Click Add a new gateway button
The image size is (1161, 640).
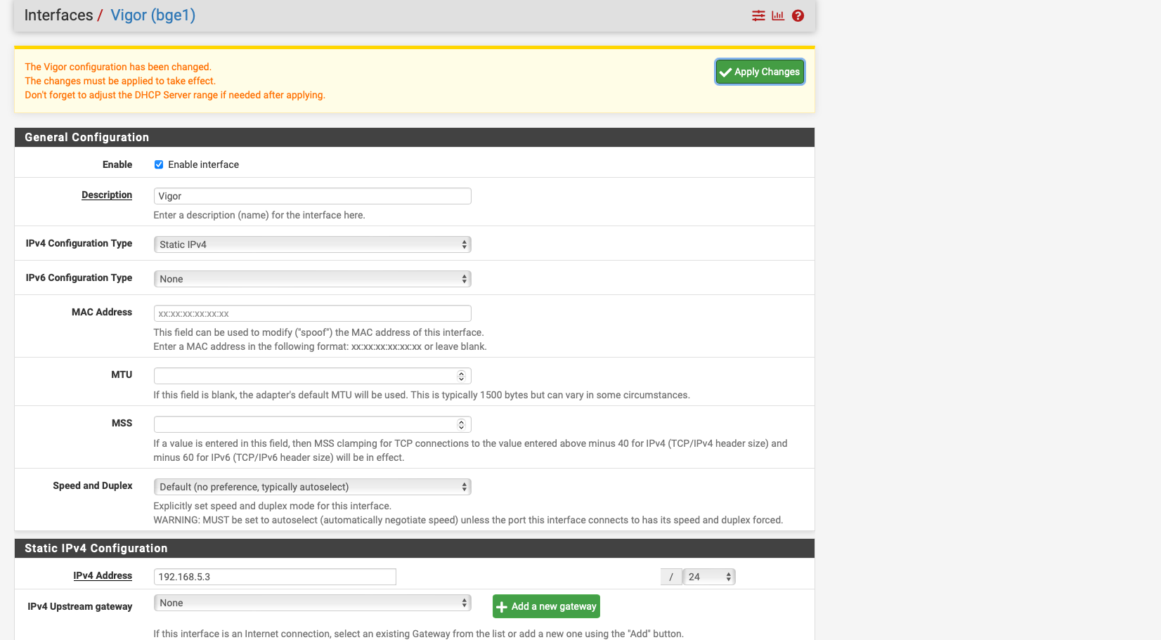[x=546, y=606]
